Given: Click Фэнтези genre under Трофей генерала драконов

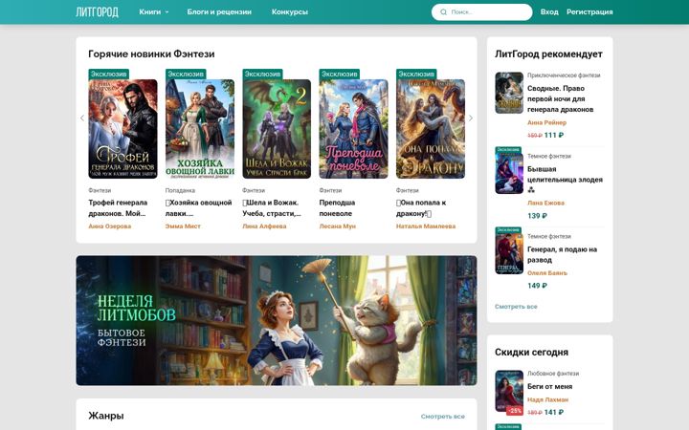Looking at the screenshot, I should point(100,190).
